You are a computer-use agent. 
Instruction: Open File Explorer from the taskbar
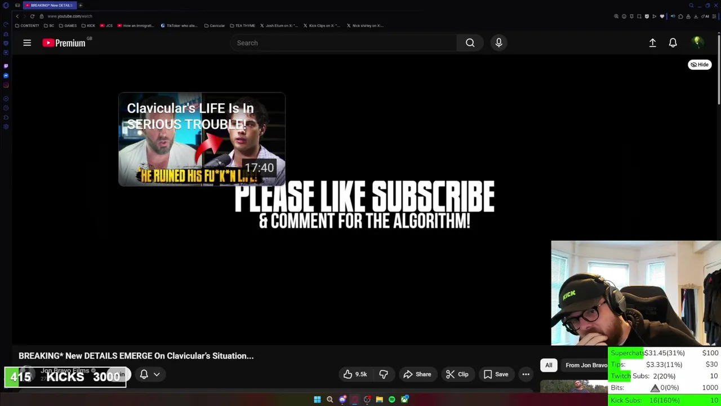[379, 400]
